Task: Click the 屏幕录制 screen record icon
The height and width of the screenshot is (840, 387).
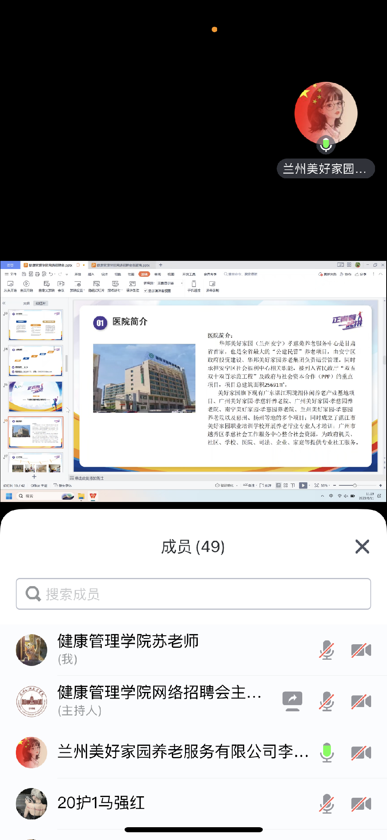Action: click(212, 284)
